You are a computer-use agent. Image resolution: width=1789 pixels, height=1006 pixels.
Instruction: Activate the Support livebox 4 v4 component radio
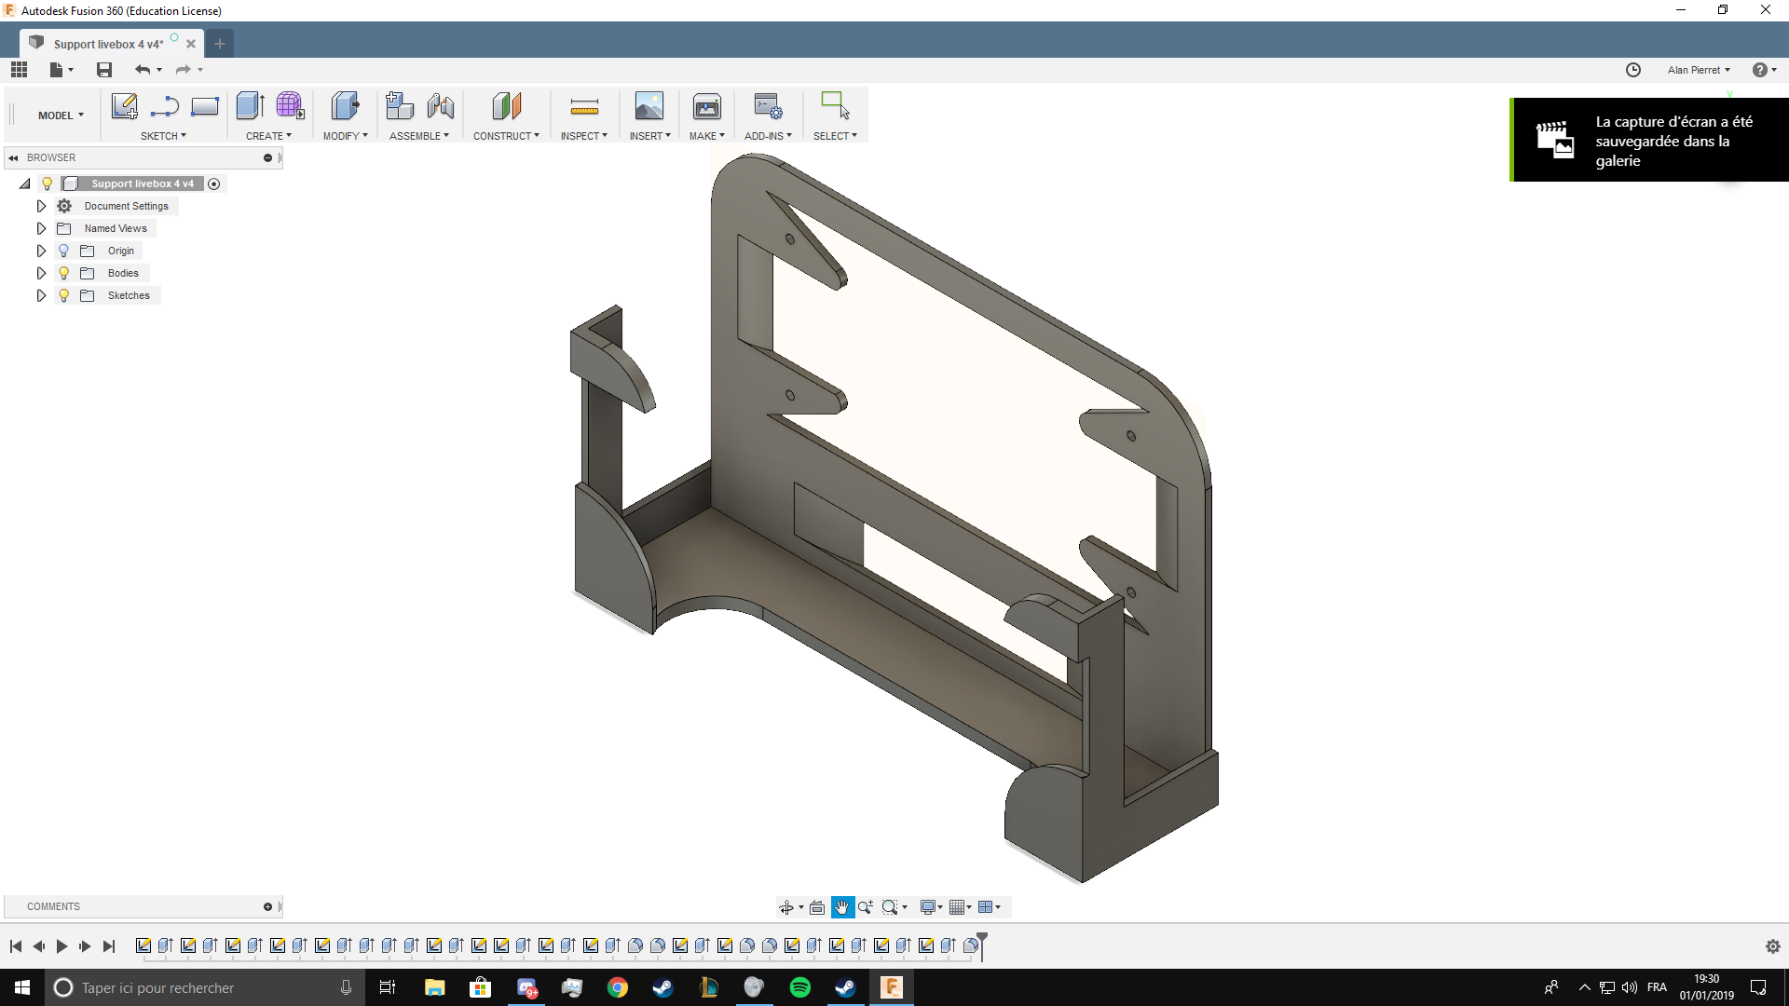214,184
